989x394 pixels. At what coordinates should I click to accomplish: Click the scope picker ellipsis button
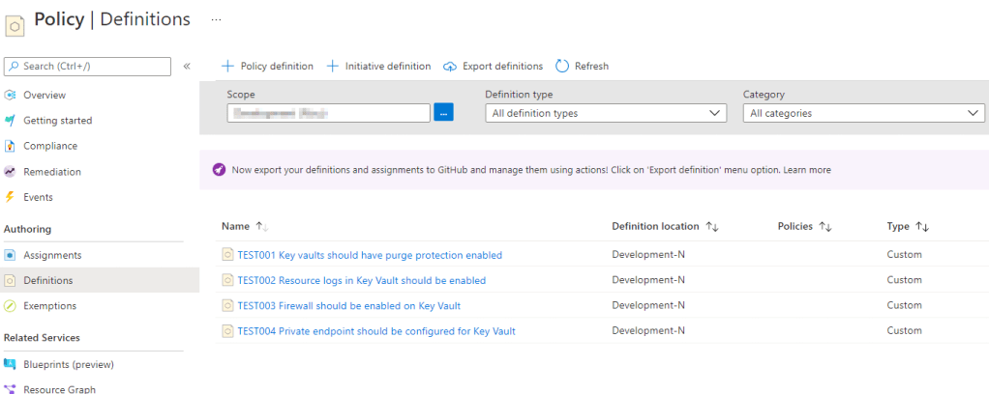click(443, 113)
